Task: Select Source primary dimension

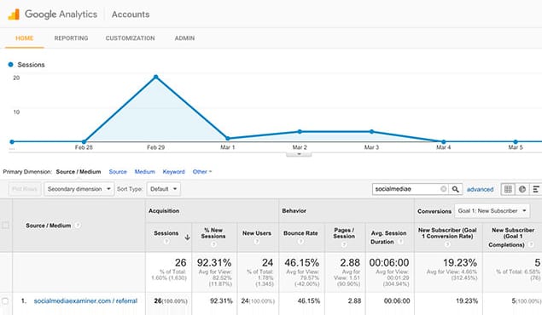Action: 118,172
